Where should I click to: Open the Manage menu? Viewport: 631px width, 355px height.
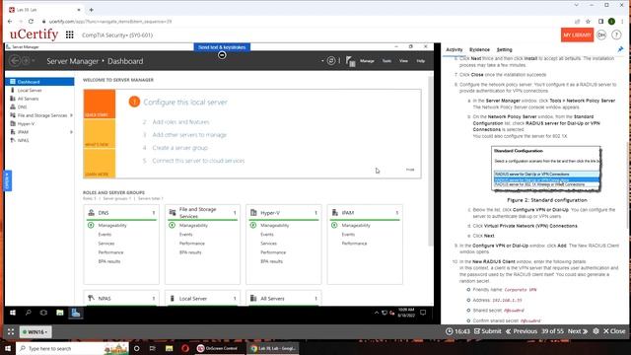point(367,61)
